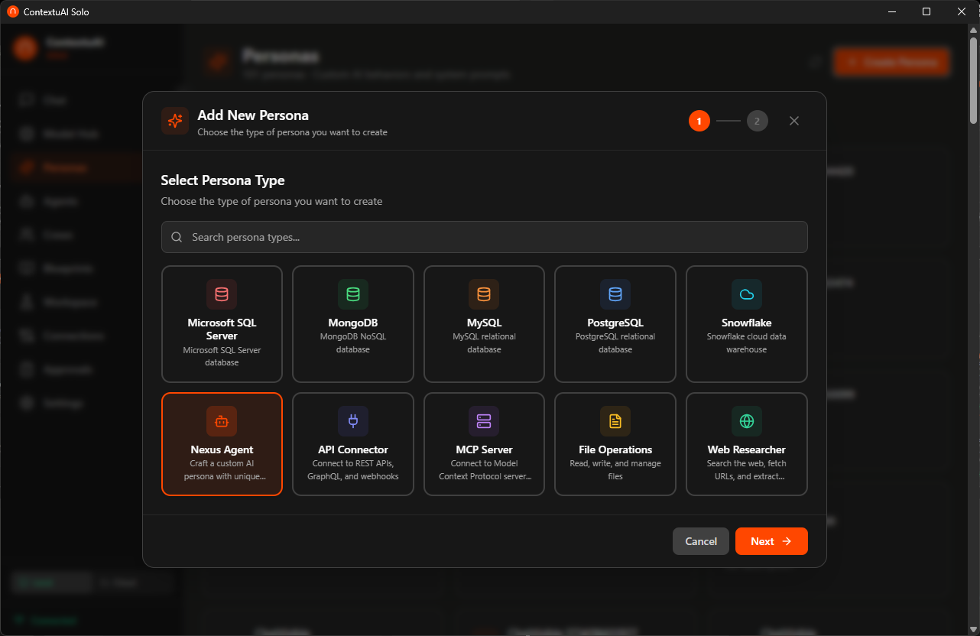Viewport: 980px width, 636px height.
Task: Click the search persona types field
Action: click(484, 237)
